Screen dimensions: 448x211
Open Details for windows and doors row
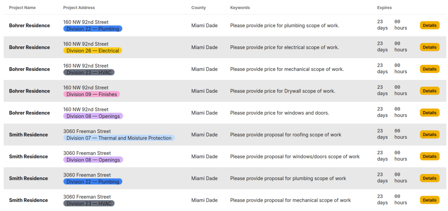click(430, 113)
